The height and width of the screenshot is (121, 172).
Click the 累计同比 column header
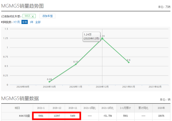pyautogui.click(x=143, y=108)
